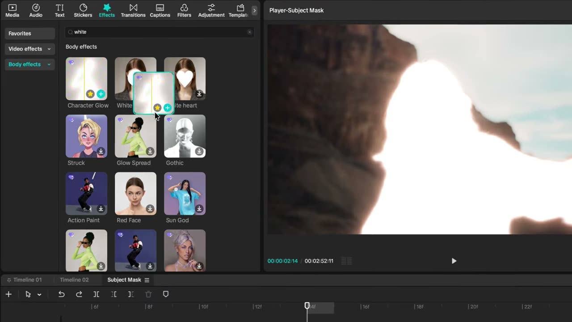
Task: Select the Effects tab
Action: 107,11
